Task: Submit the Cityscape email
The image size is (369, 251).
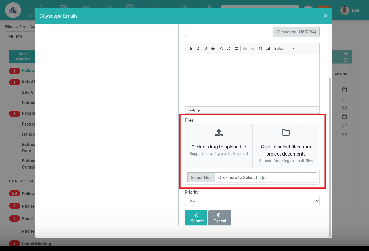Action: point(196,218)
